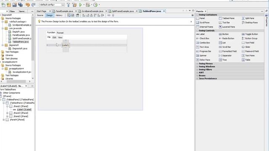Run the project with green arrow
Image resolution: width=269 pixels, height=151 pixels.
click(x=80, y=5)
